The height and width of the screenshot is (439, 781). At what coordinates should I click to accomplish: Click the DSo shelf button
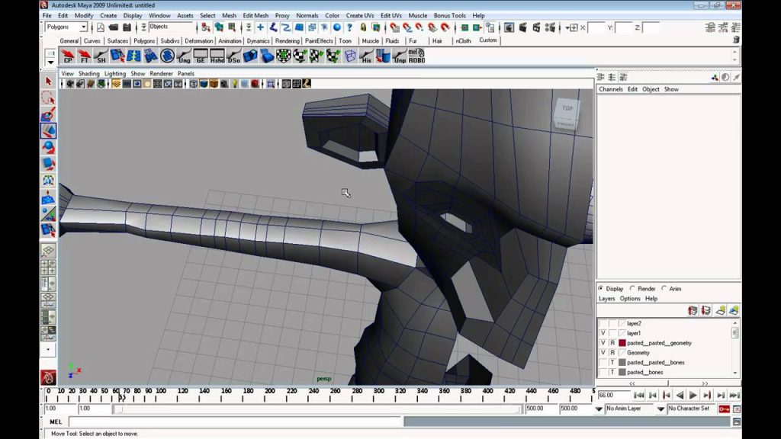click(233, 56)
